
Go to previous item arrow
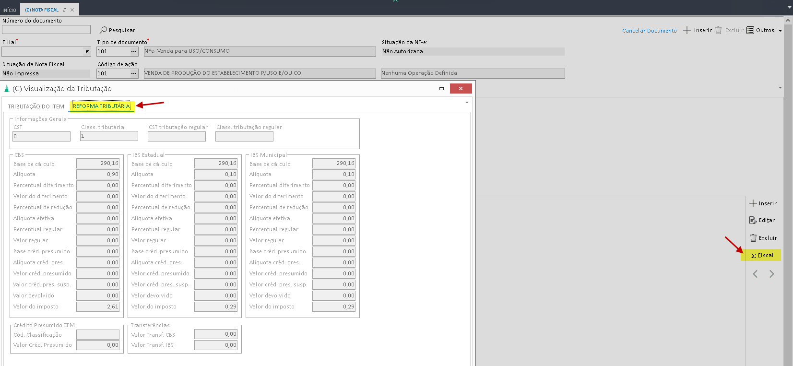pyautogui.click(x=755, y=274)
